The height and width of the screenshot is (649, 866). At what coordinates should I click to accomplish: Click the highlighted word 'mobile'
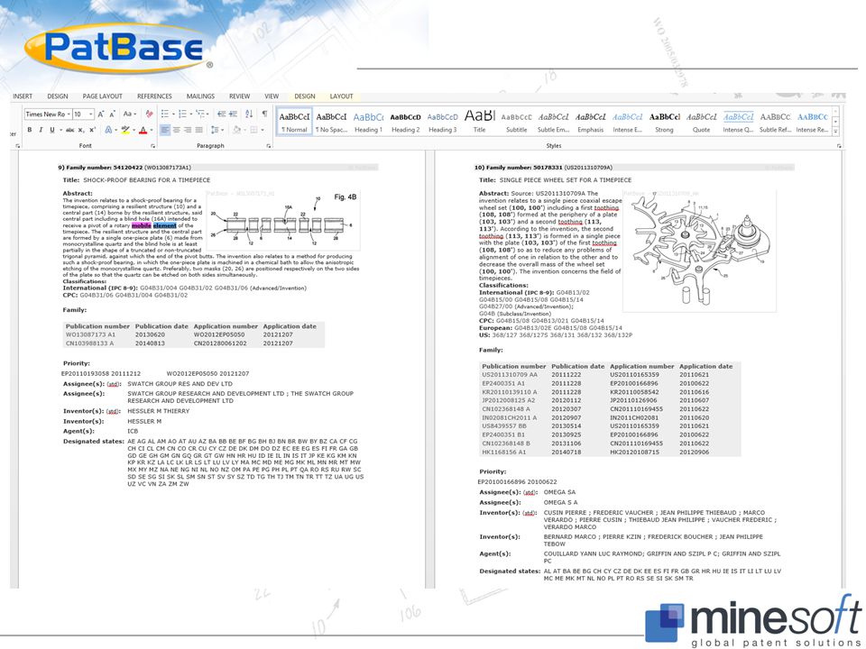pyautogui.click(x=142, y=225)
